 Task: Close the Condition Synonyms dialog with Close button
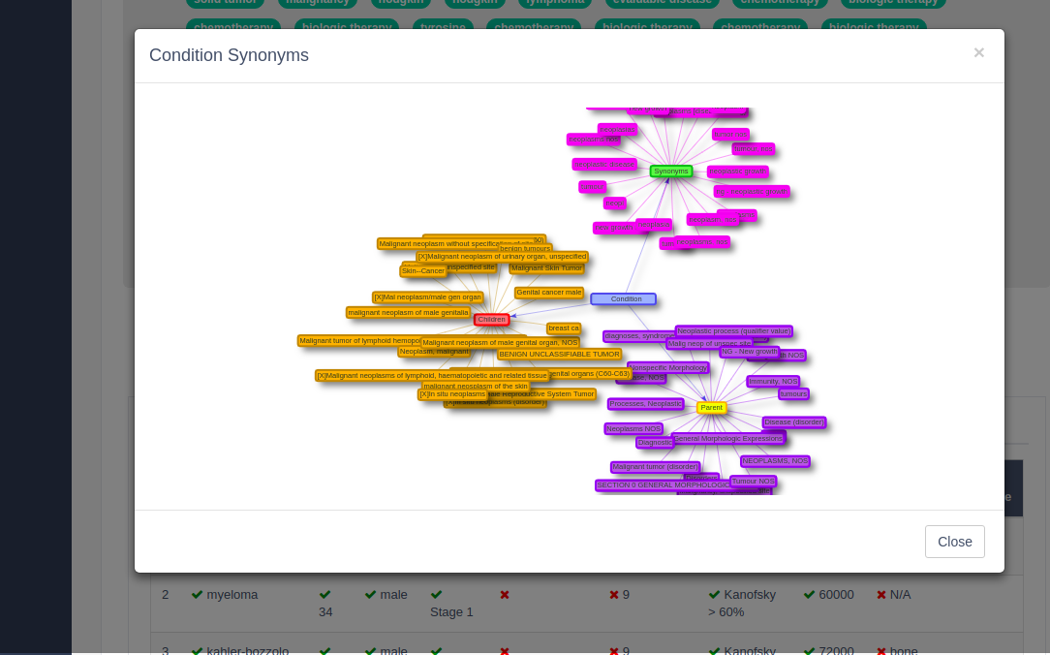point(954,541)
